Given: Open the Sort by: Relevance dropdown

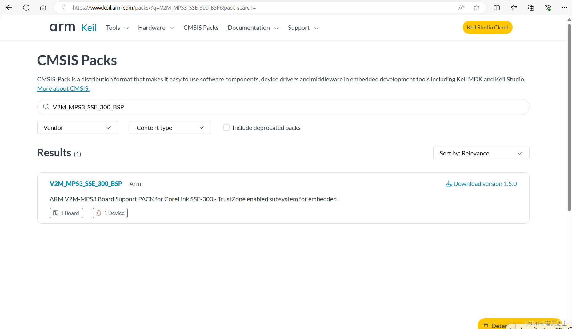Looking at the screenshot, I should pyautogui.click(x=481, y=153).
